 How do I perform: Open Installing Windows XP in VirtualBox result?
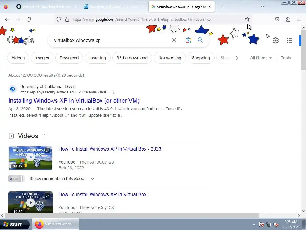pyautogui.click(x=74, y=101)
